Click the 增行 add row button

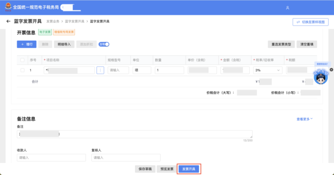pos(26,44)
